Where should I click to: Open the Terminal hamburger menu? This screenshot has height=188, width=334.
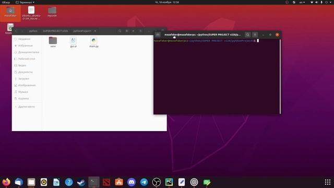coord(255,34)
